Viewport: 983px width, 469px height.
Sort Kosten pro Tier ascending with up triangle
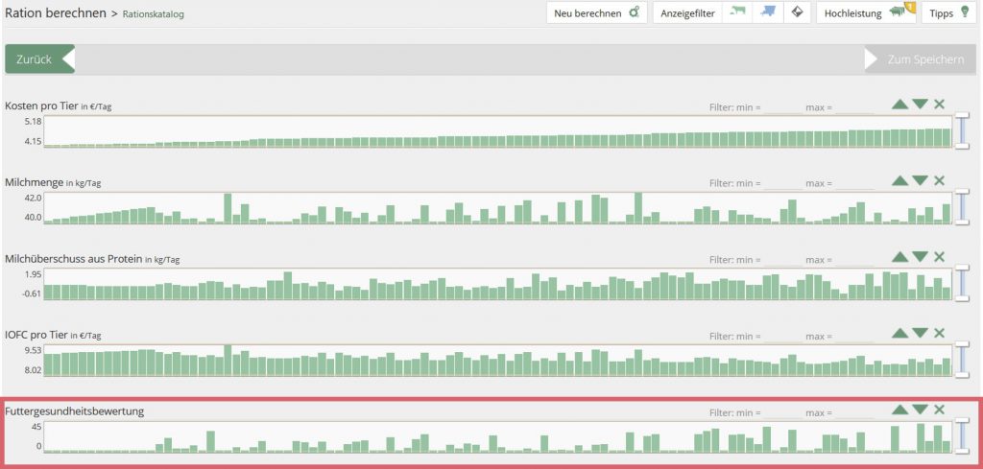coord(899,104)
